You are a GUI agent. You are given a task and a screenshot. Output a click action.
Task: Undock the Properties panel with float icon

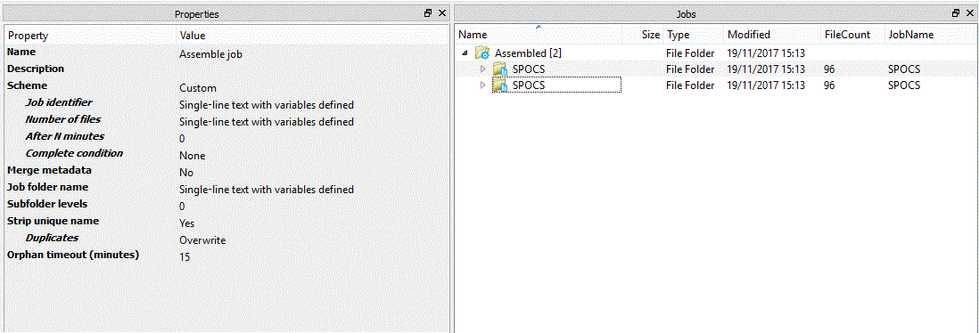428,13
